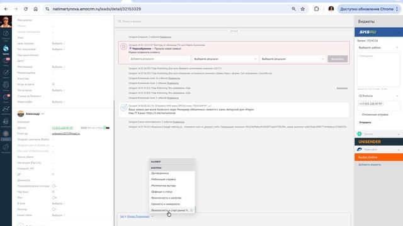
Task: Open the SMS.RU widget header
Action: [x=378, y=32]
